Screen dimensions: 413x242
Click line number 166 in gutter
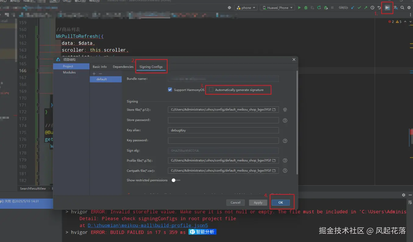click(x=23, y=70)
